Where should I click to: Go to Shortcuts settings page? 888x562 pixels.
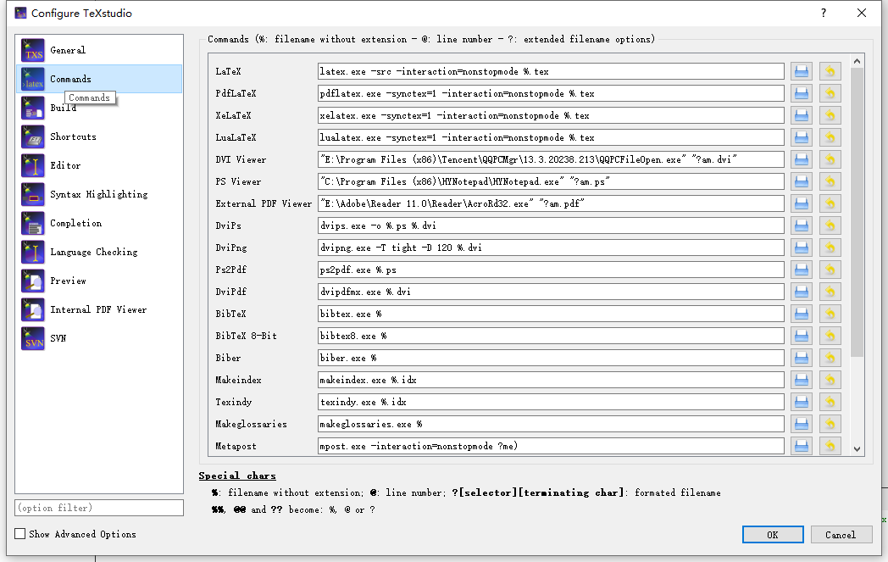99,136
